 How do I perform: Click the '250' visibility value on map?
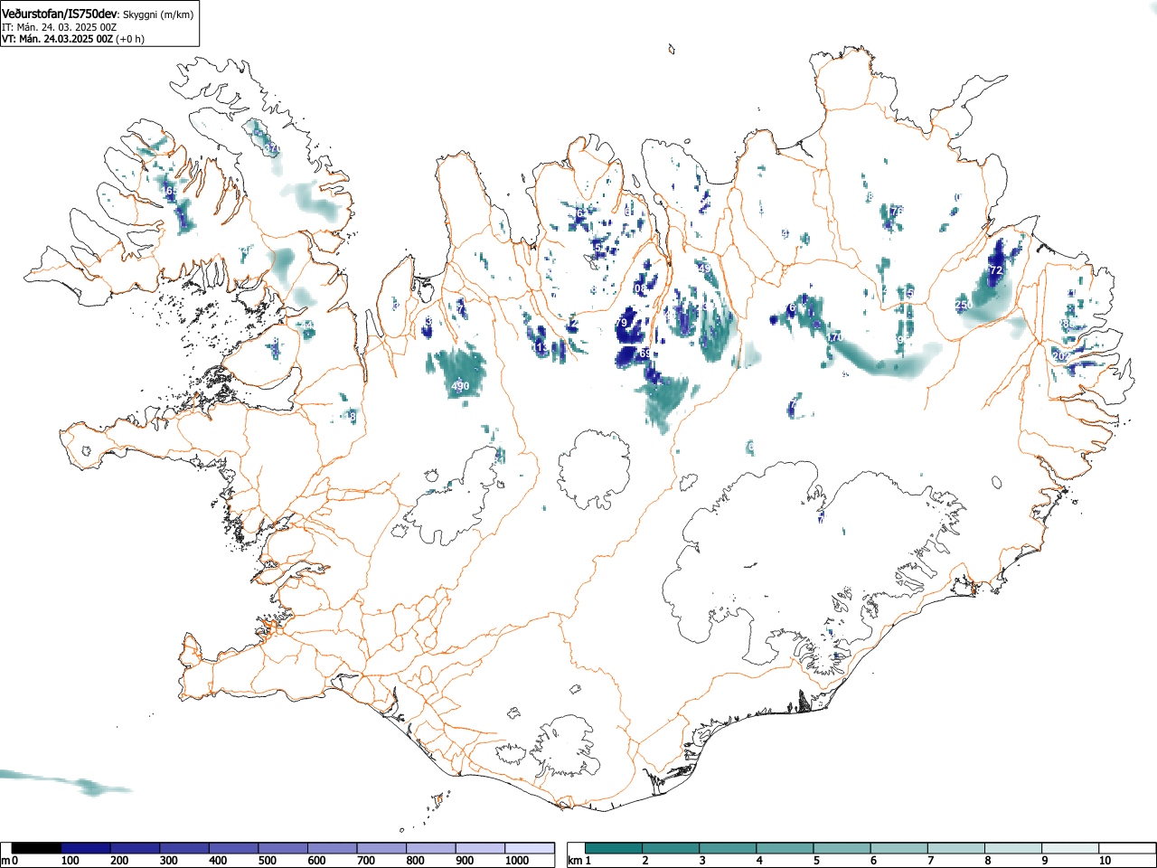[964, 306]
